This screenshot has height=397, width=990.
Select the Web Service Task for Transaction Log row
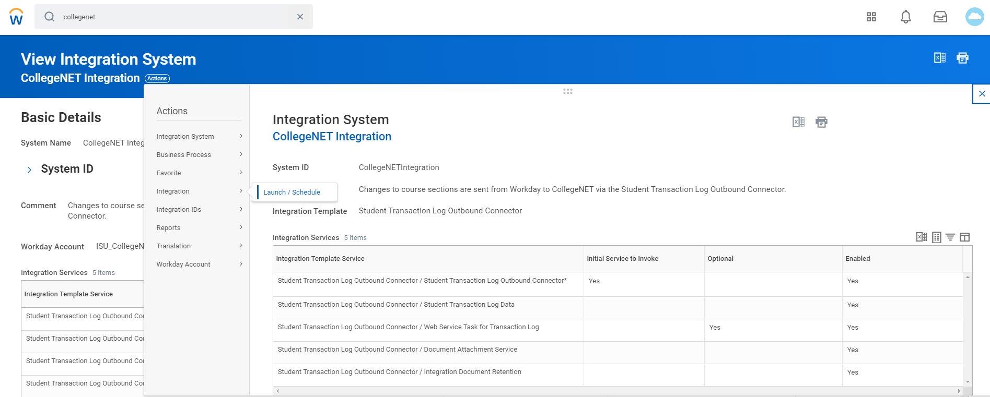(x=618, y=330)
